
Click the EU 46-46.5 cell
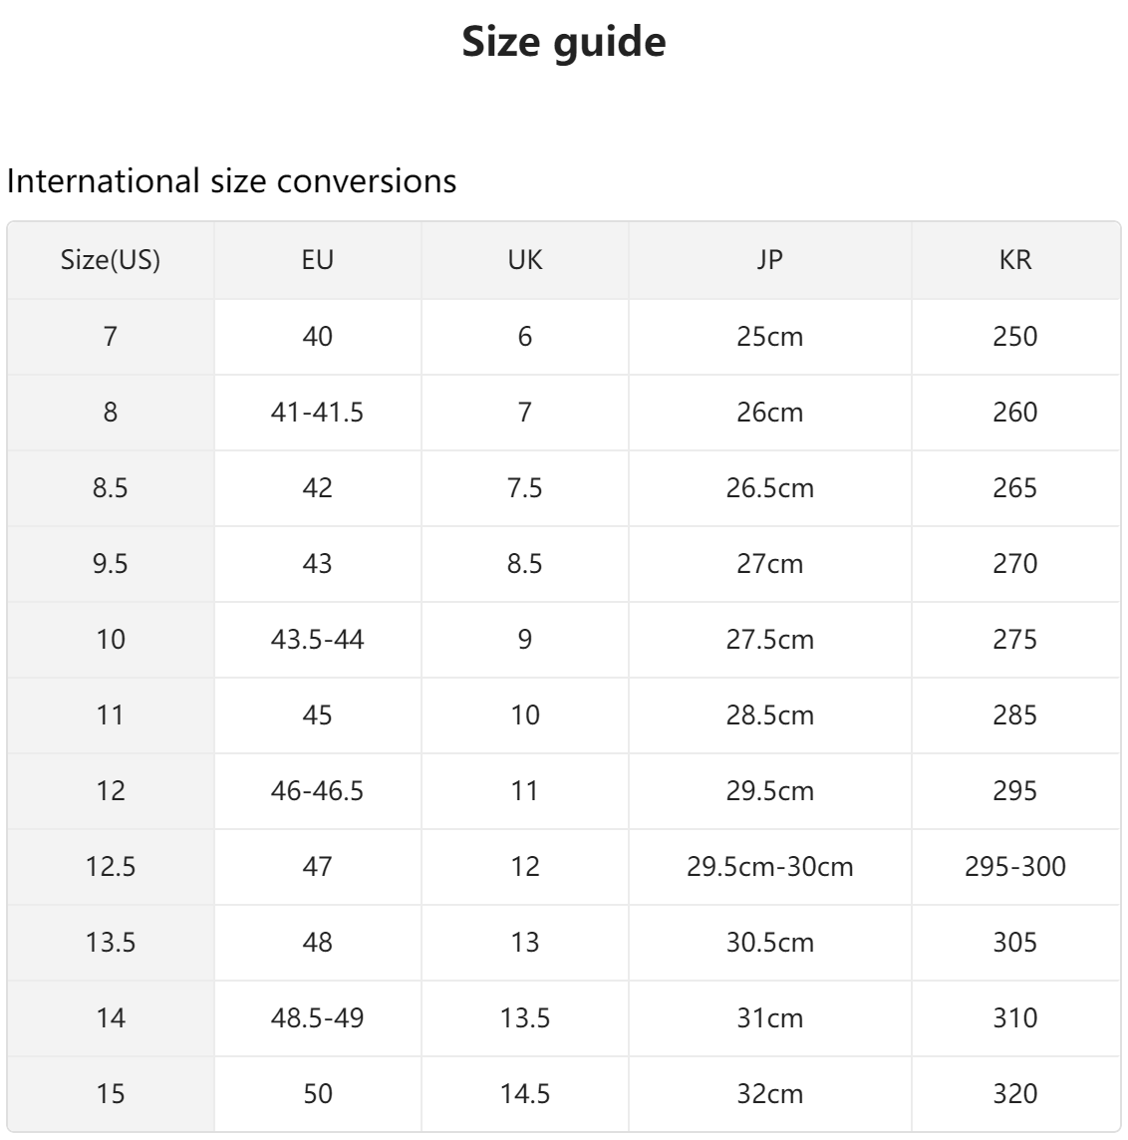[318, 790]
